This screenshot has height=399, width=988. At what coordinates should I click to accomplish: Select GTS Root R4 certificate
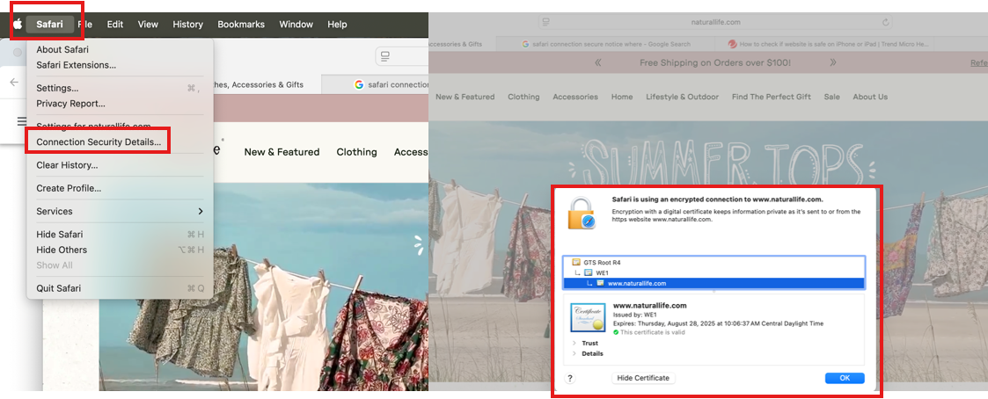tap(602, 262)
